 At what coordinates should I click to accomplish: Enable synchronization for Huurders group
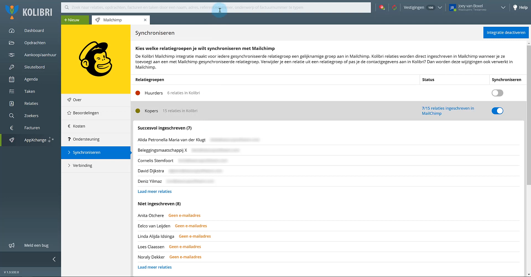(x=497, y=93)
